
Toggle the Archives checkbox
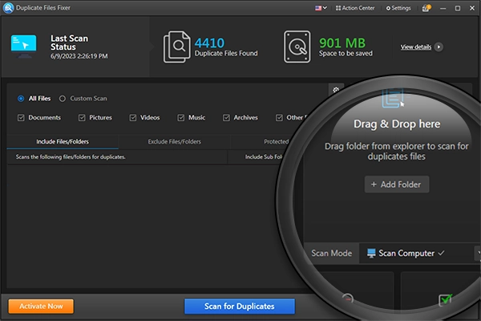tap(226, 118)
